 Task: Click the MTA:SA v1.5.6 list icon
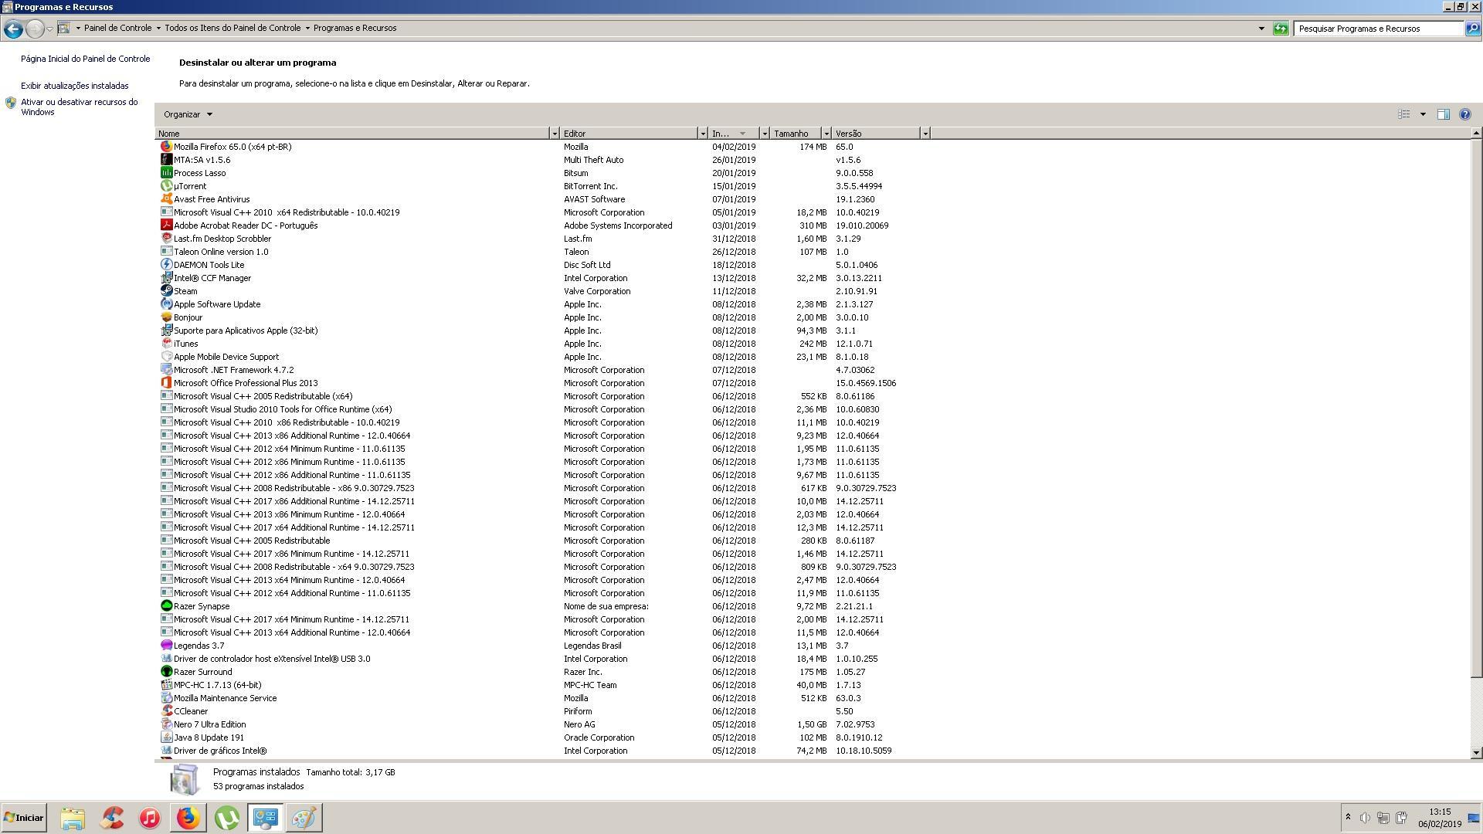point(166,160)
